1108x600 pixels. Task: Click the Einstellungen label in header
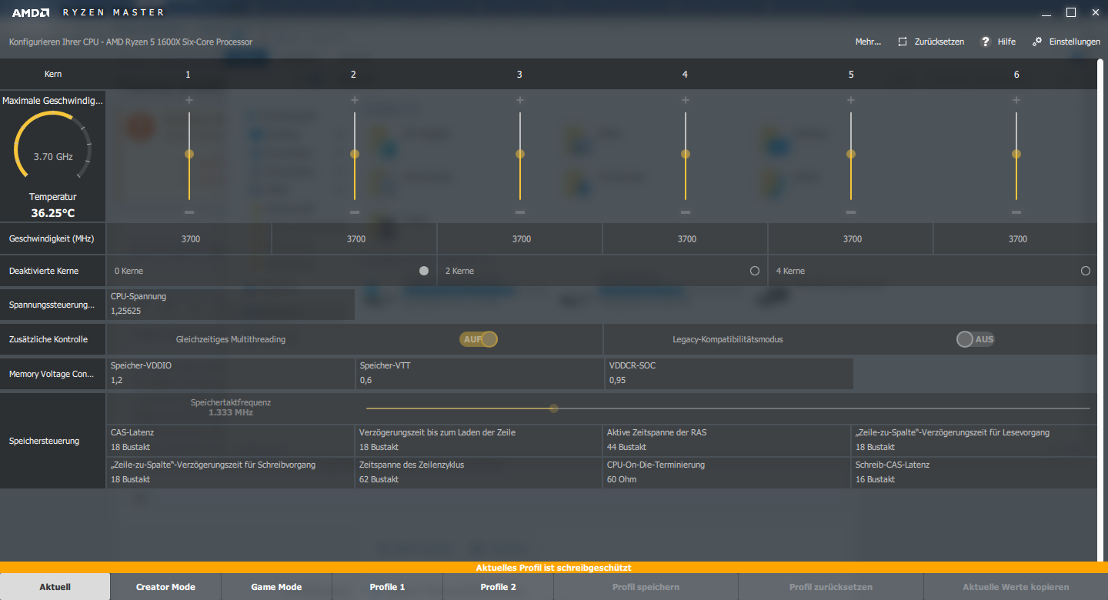[1074, 42]
